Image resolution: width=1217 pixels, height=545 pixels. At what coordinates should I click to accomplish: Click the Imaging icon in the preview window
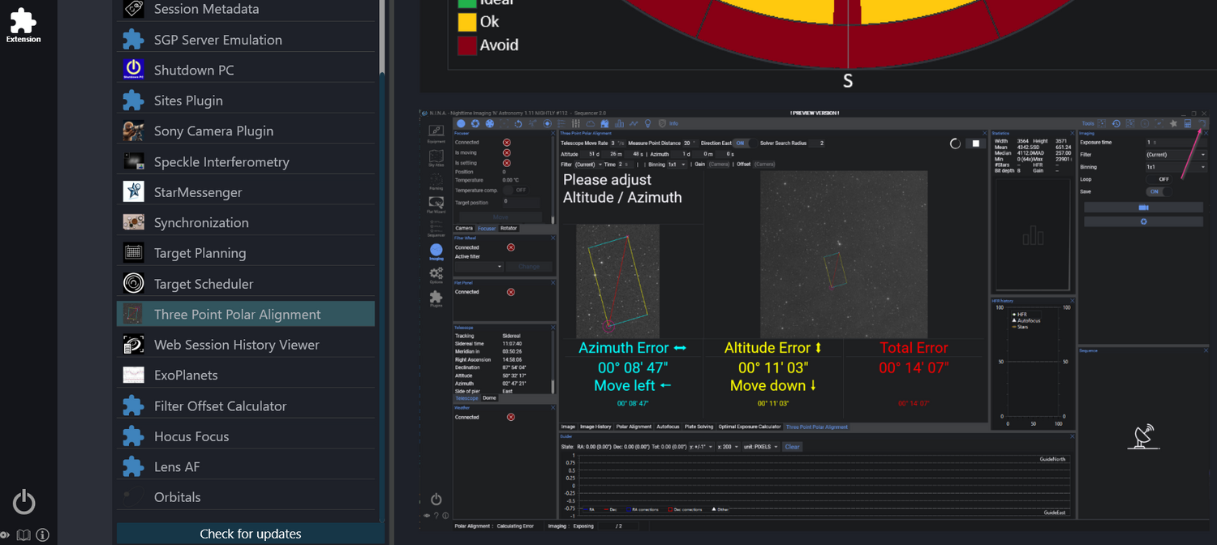436,251
